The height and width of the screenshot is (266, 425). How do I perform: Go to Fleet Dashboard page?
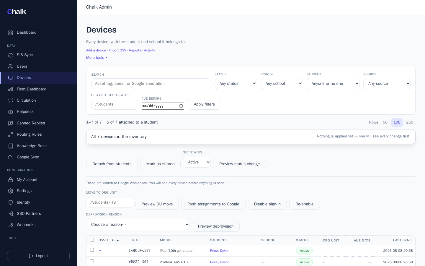(38, 89)
